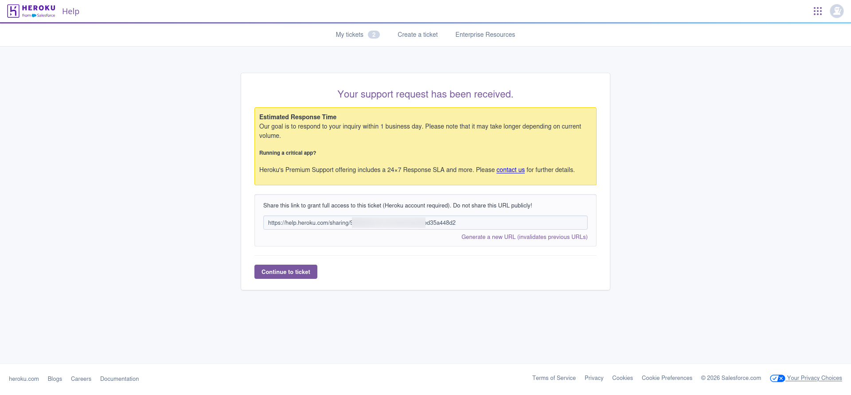Go to Help home via header text
The height and width of the screenshot is (395, 851).
click(x=70, y=12)
